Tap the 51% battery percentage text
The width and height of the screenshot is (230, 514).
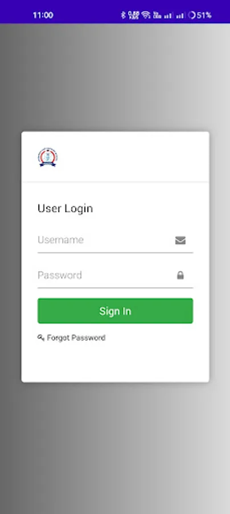click(204, 15)
